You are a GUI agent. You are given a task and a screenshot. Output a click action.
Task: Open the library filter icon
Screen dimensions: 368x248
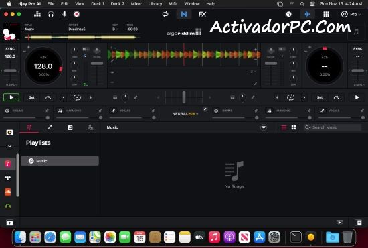264,127
